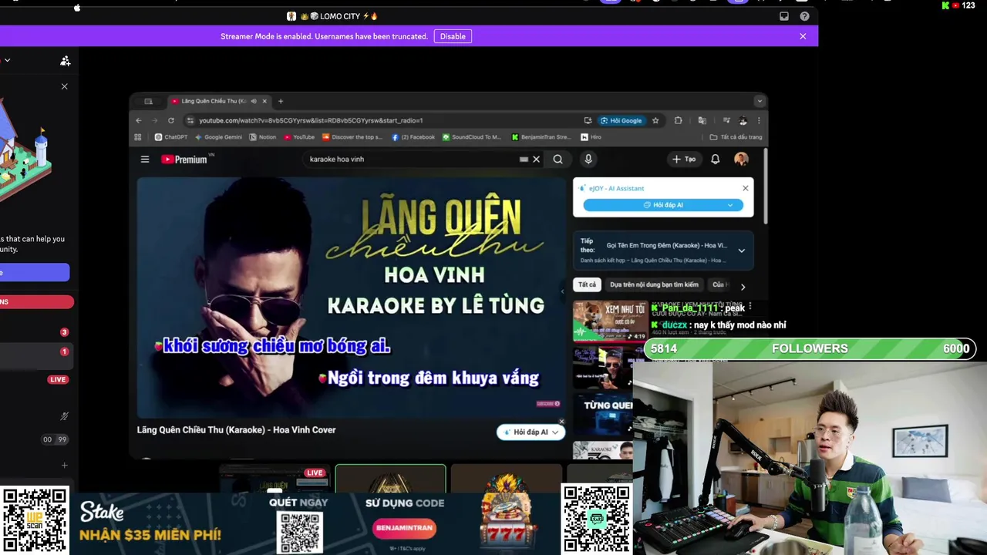Screen dimensions: 987x555
Task: Select Dựa trên nội dung bạn tìm kiếm chip
Action: pos(654,284)
